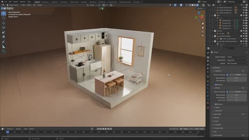249x140 pixels.
Task: Click the timeline play button
Action: tap(105, 129)
